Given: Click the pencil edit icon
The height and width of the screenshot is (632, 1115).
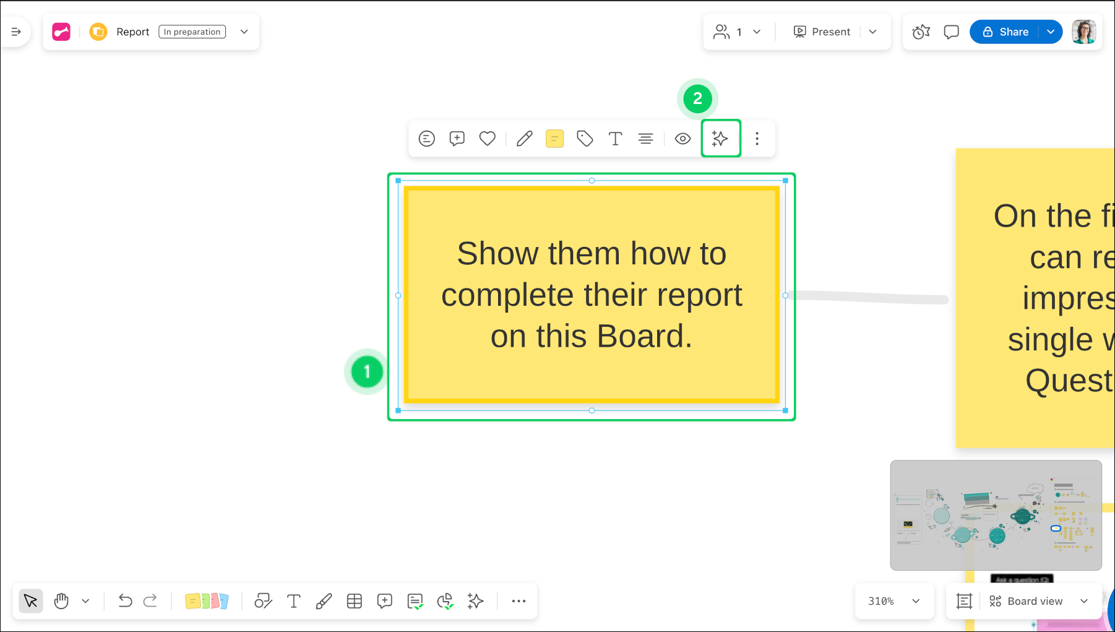Looking at the screenshot, I should [524, 139].
